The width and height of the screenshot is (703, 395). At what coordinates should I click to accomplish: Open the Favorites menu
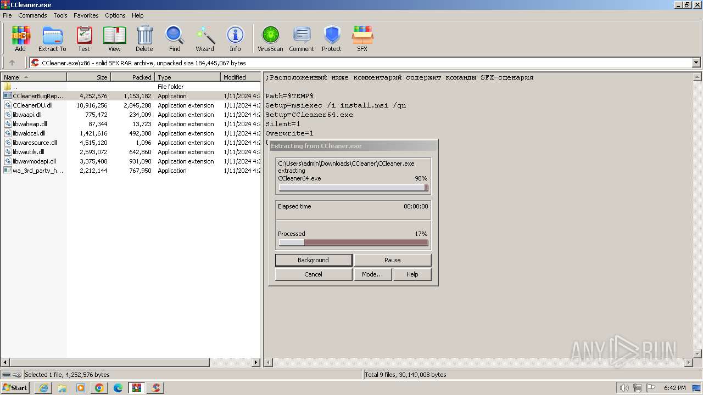click(86, 15)
